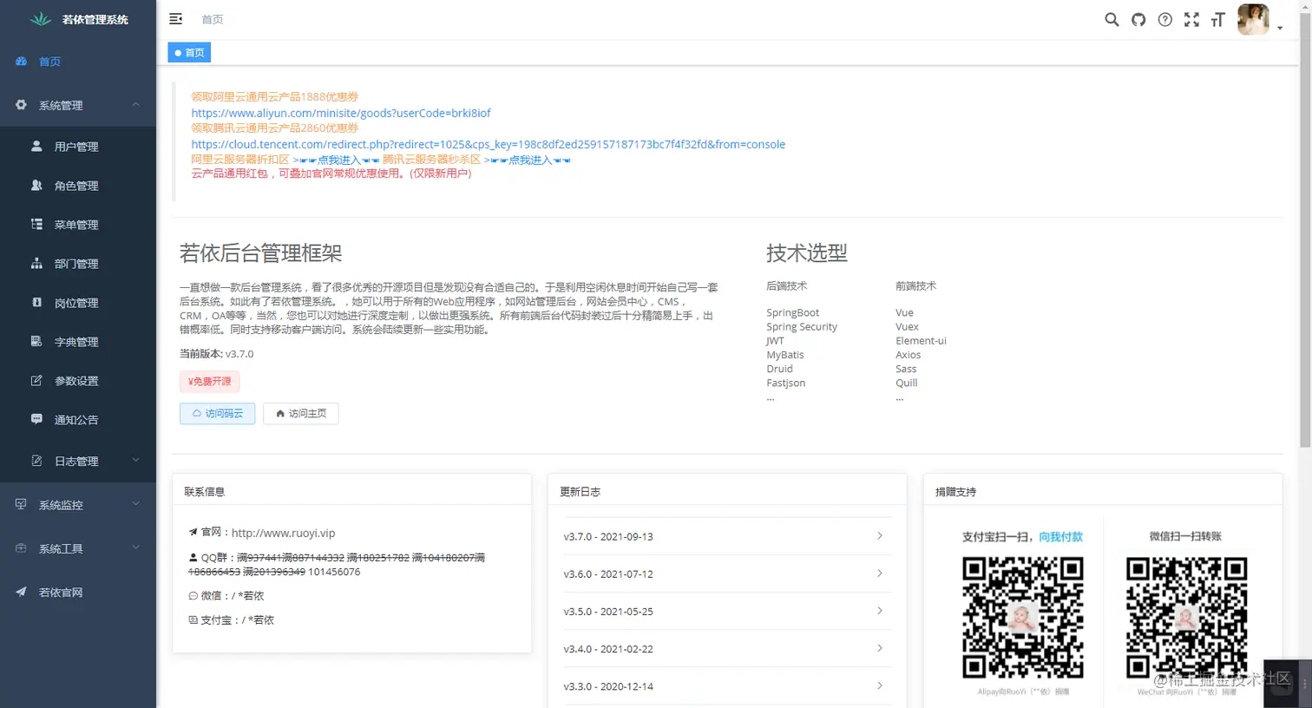Collapse the sidebar with the hamburger icon

point(175,18)
